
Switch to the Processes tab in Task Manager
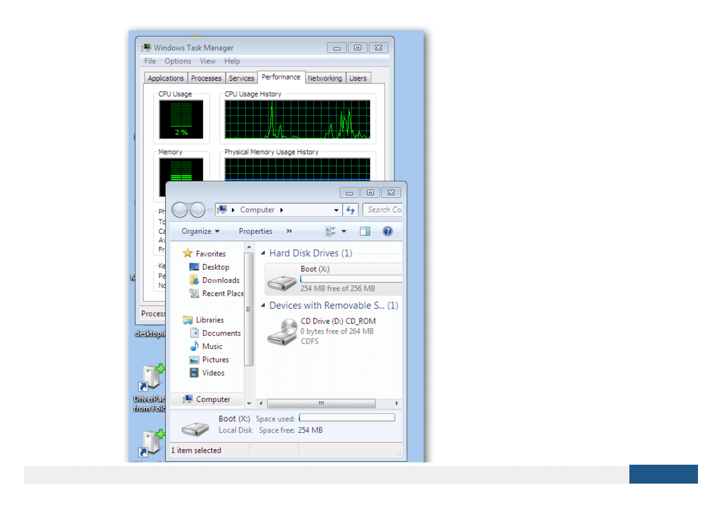pos(206,78)
